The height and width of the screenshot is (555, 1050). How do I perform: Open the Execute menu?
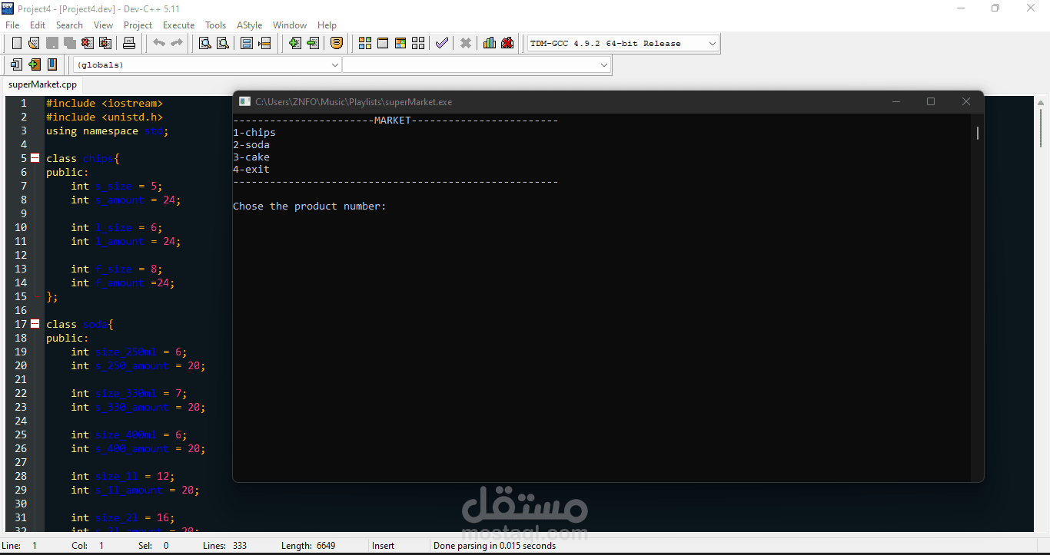click(x=179, y=25)
